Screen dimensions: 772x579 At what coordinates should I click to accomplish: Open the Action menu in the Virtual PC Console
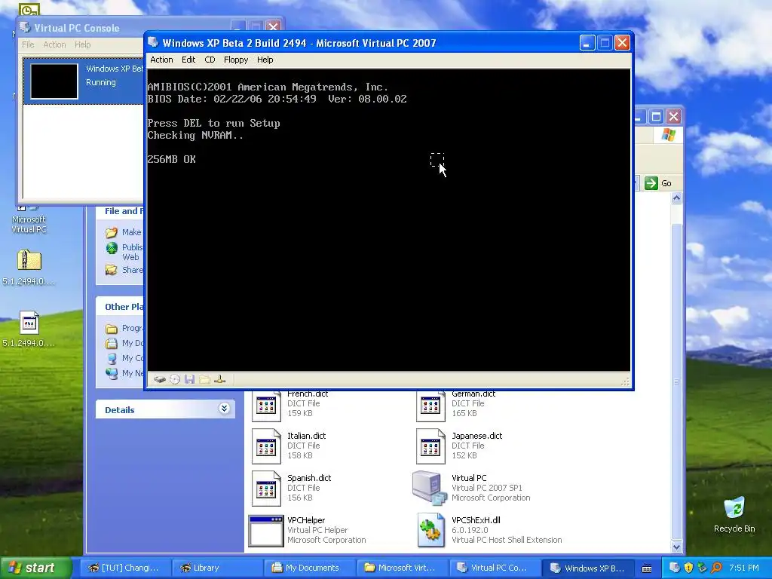click(54, 44)
